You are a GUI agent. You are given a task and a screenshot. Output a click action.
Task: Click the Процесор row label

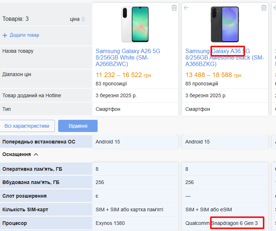tap(15, 223)
